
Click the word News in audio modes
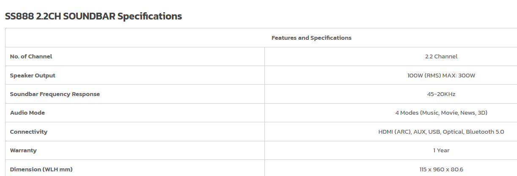click(x=467, y=113)
